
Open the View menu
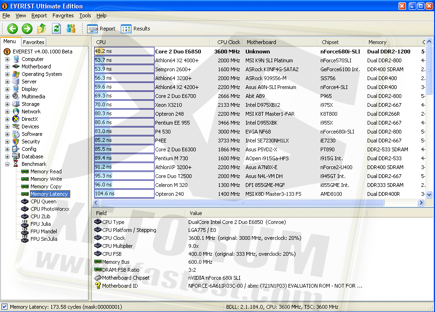(x=21, y=15)
